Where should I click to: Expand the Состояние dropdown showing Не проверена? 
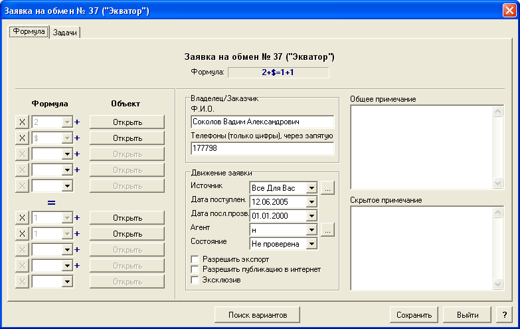tap(311, 244)
